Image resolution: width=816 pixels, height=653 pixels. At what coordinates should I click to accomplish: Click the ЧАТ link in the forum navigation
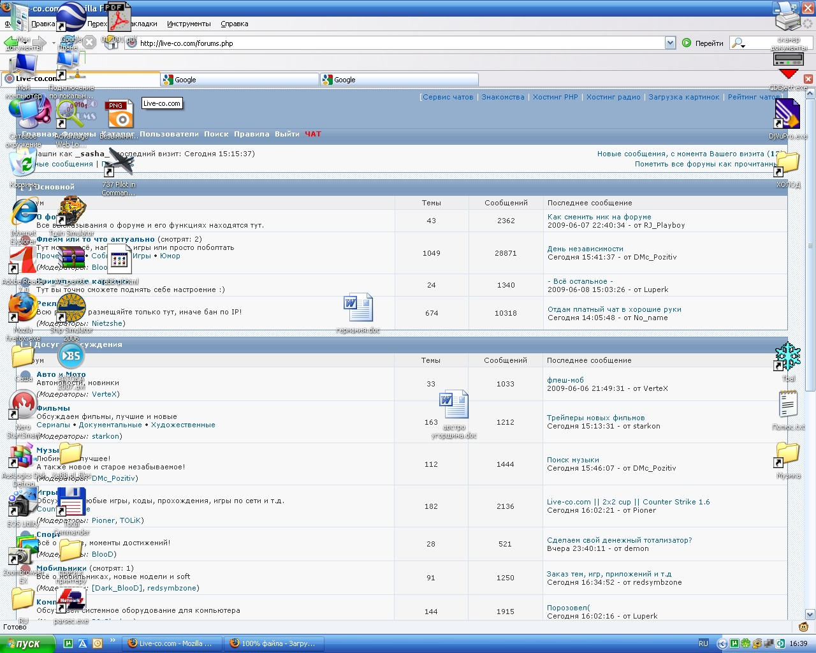point(312,134)
